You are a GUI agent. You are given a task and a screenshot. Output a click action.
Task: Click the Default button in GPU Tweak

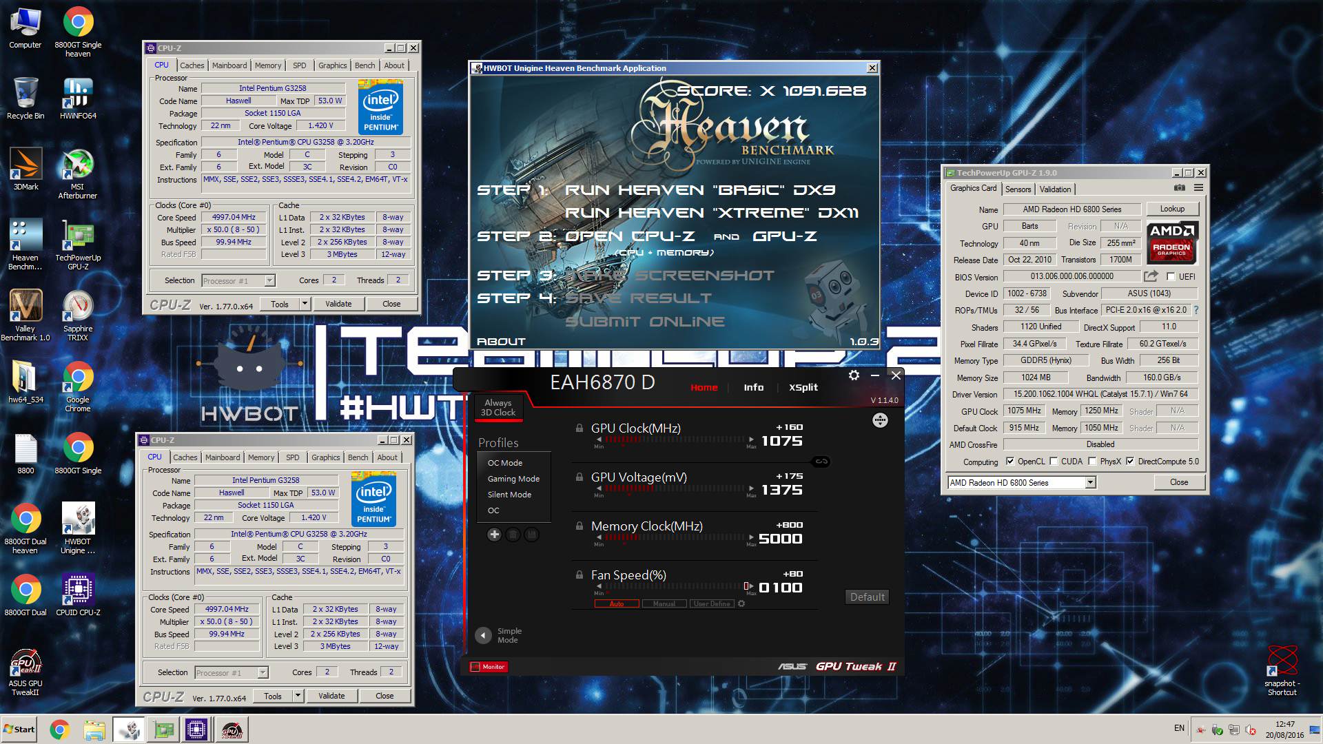(x=867, y=597)
